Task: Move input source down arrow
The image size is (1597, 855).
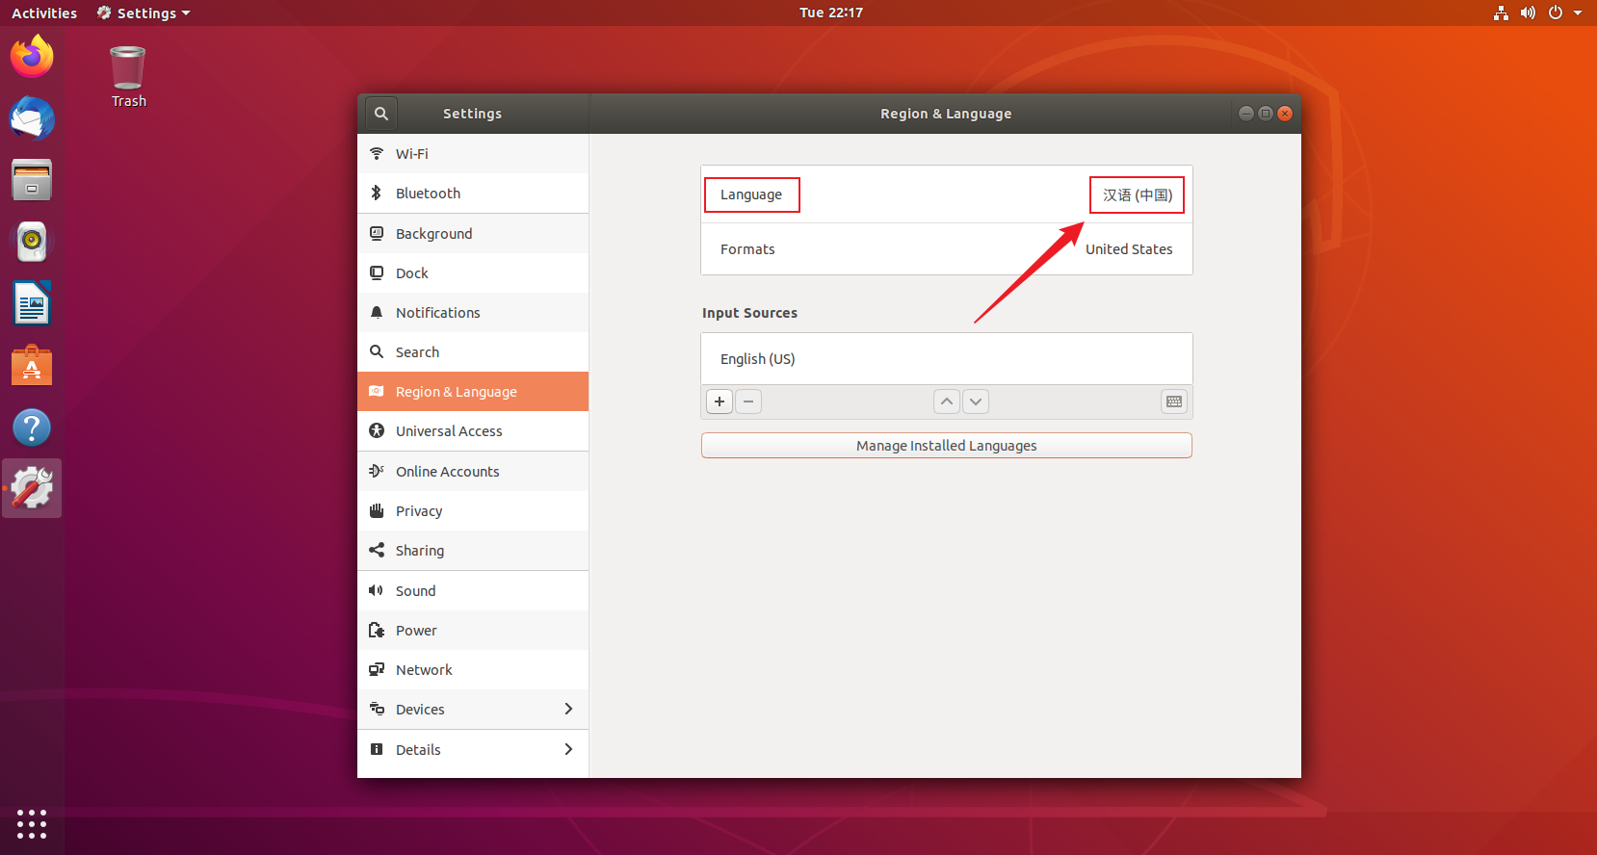Action: (976, 402)
